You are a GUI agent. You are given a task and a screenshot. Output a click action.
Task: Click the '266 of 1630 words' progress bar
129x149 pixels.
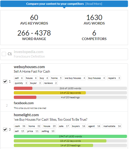click(70, 88)
